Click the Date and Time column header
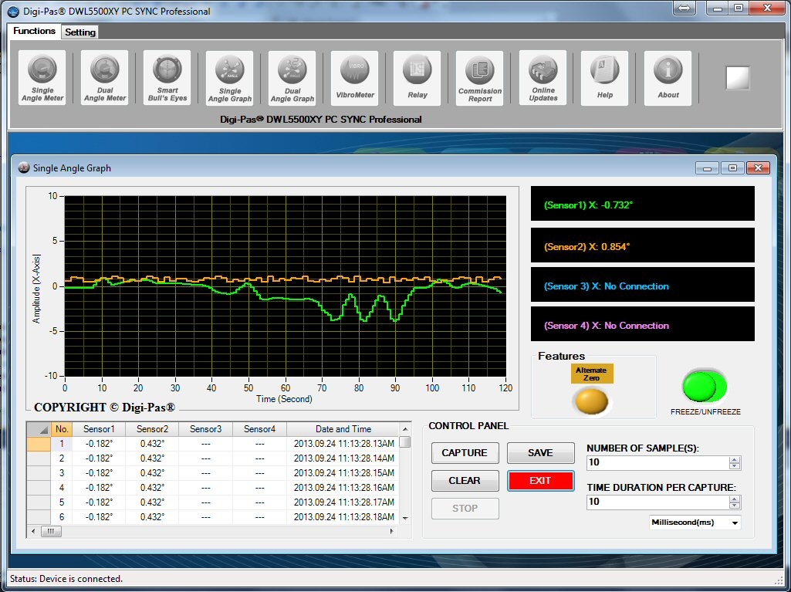The width and height of the screenshot is (791, 592). (x=343, y=429)
